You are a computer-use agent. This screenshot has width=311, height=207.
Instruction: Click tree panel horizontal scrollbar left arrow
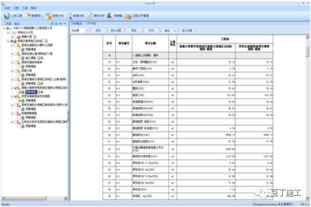3,198
